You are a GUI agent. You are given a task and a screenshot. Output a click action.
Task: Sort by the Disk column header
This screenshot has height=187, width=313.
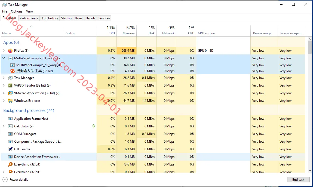[x=146, y=31]
